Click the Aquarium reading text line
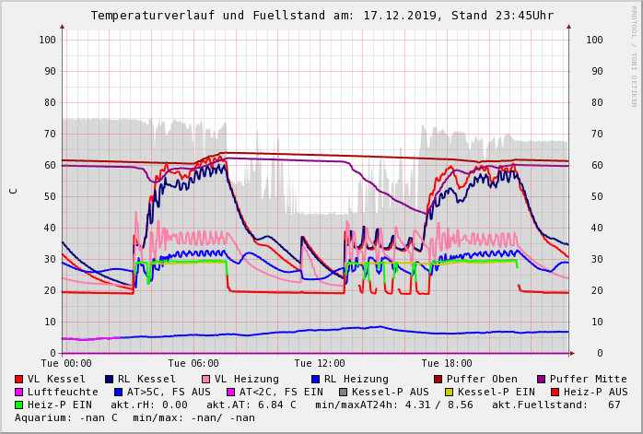Image resolution: width=643 pixels, height=434 pixels. pyautogui.click(x=134, y=417)
